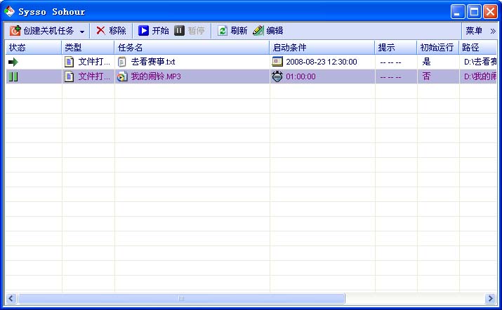Screen dimensions: 502x310
Task: Close the Sysso Sohour window
Action: [x=490, y=12]
